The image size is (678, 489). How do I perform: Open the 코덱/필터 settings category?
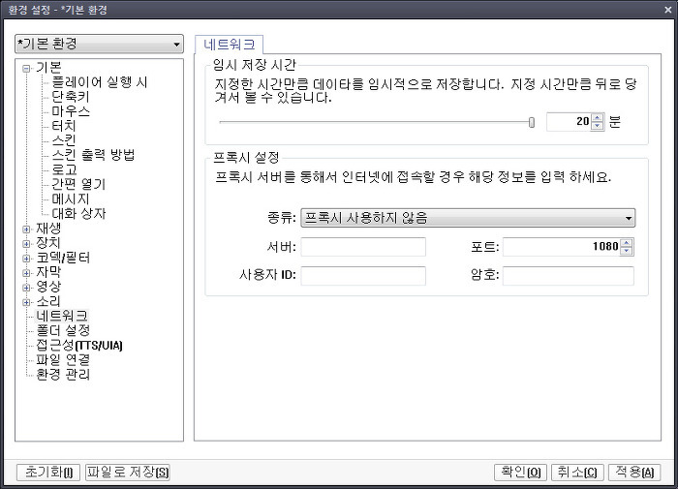(63, 258)
